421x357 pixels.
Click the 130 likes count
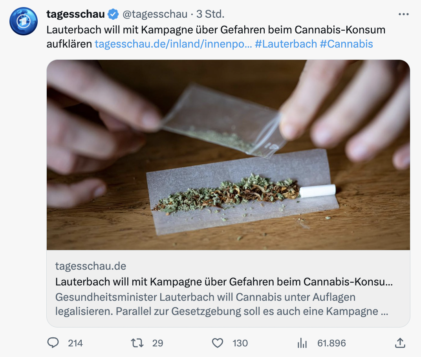pyautogui.click(x=240, y=343)
